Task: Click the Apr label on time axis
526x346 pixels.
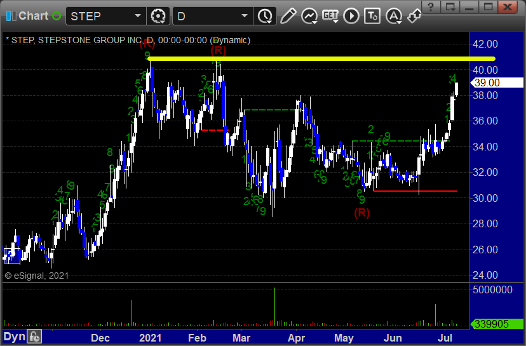Action: [296, 338]
